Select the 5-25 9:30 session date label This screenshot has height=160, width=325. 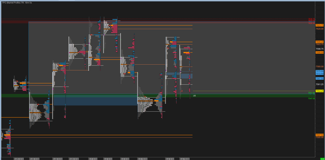click(19, 159)
